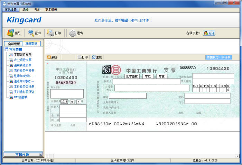Click the horizontal scrollbar left arrow
This screenshot has height=165, width=242.
pos(47,156)
